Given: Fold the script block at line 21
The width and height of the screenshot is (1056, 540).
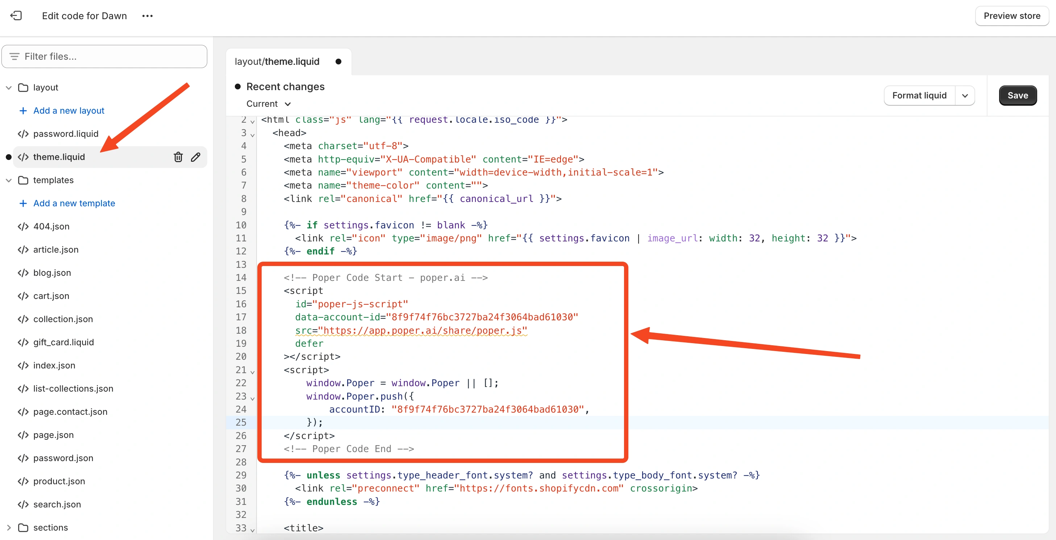Looking at the screenshot, I should [x=253, y=372].
